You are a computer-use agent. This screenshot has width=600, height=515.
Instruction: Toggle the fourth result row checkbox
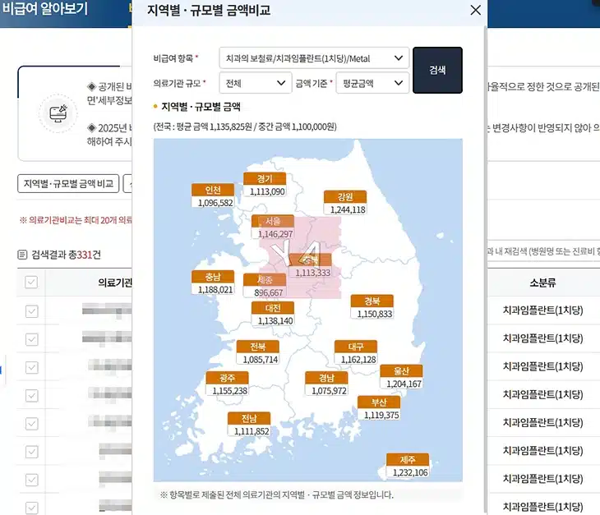pos(32,395)
